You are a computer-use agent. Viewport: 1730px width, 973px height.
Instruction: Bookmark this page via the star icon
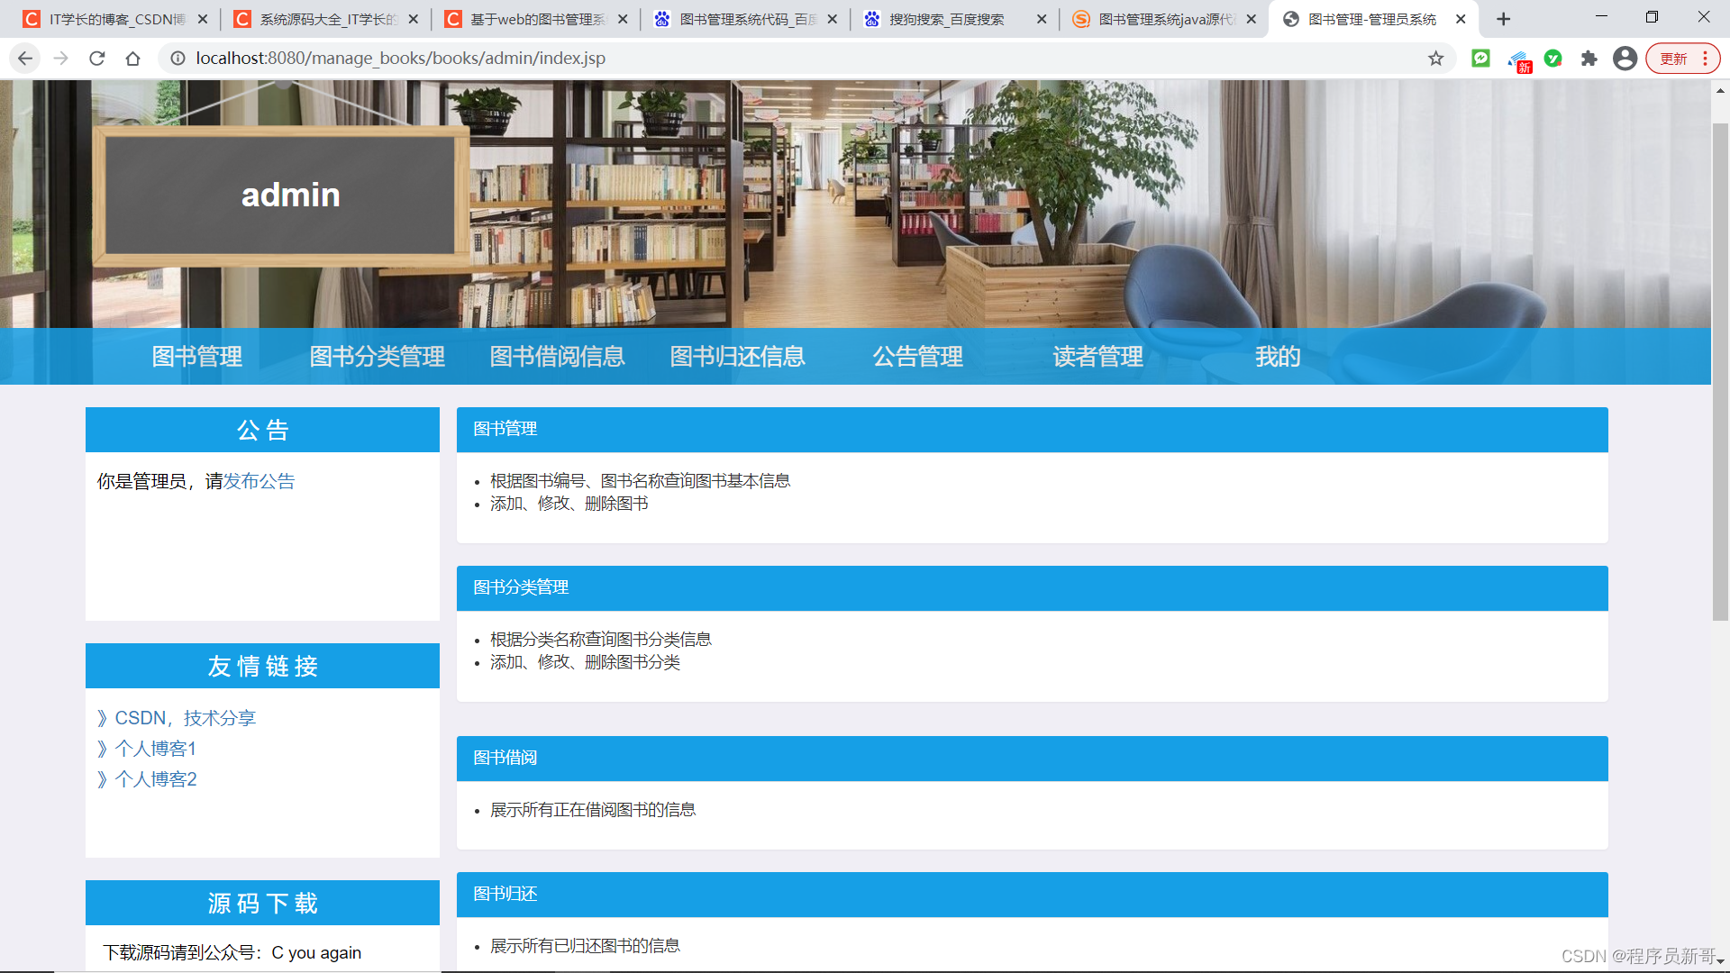pos(1434,58)
